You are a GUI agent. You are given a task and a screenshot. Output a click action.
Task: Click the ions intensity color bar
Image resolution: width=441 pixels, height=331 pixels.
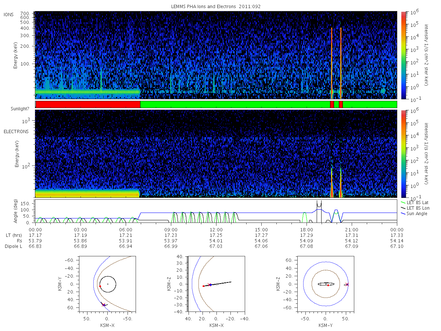[404, 55]
